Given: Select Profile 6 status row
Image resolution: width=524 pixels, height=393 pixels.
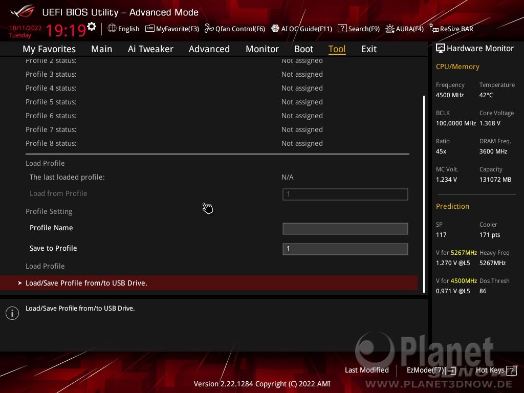Looking at the screenshot, I should 217,116.
